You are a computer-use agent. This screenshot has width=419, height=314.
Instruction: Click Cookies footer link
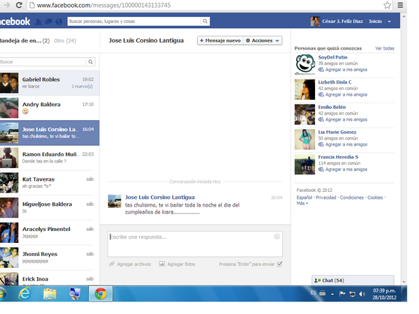click(375, 197)
